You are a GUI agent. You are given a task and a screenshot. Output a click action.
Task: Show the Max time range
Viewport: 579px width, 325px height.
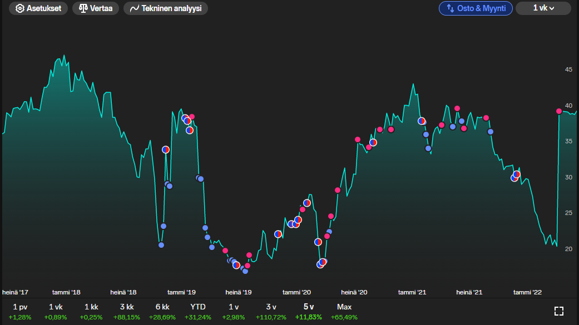[344, 312]
